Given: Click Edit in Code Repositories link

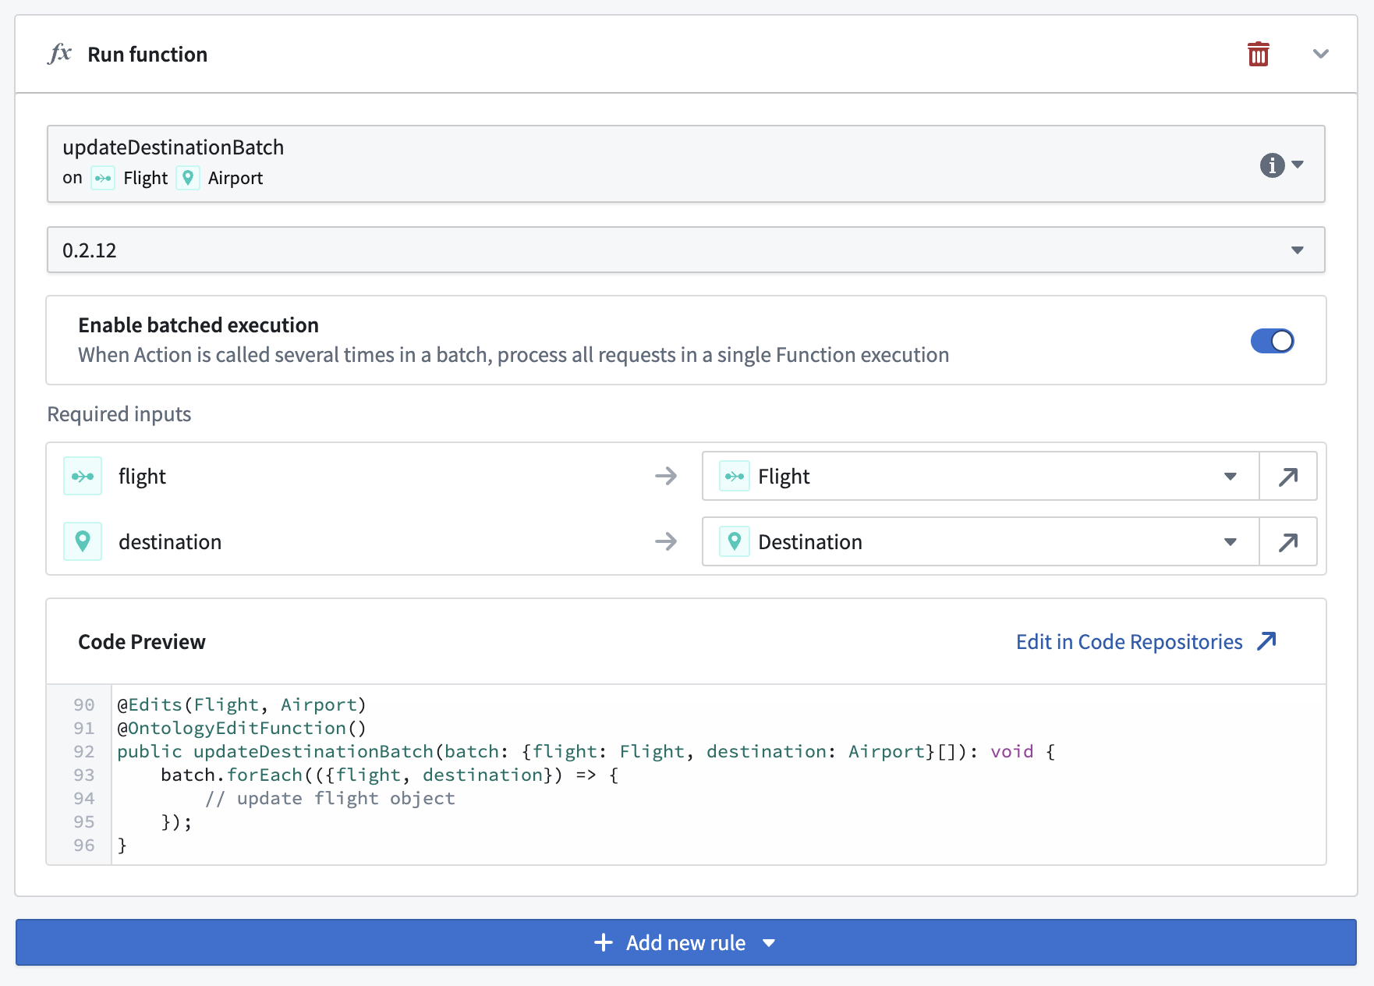Looking at the screenshot, I should click(x=1146, y=641).
